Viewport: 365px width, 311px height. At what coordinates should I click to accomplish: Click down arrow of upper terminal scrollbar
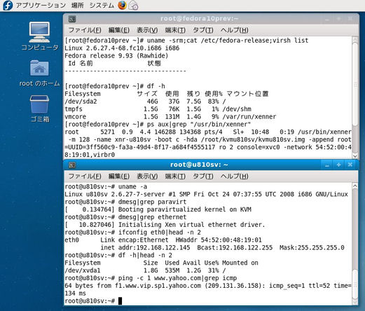[355, 156]
